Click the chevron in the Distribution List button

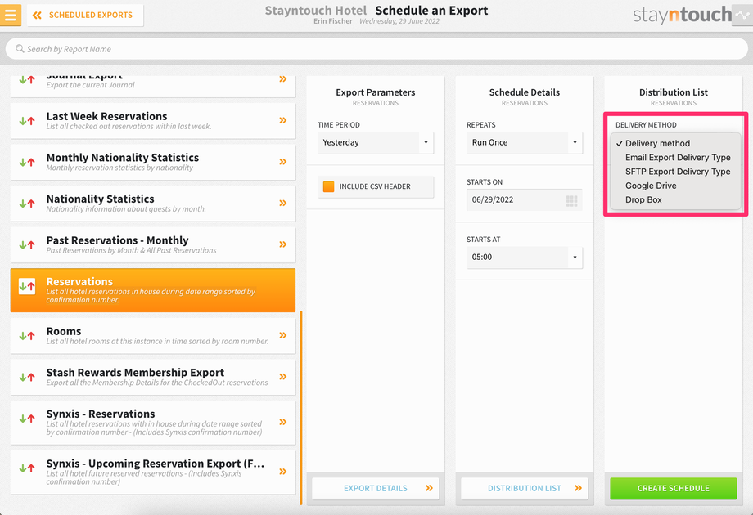coord(578,488)
